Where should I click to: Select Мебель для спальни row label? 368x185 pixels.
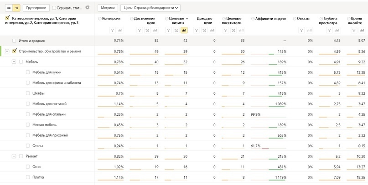pyautogui.click(x=49, y=114)
